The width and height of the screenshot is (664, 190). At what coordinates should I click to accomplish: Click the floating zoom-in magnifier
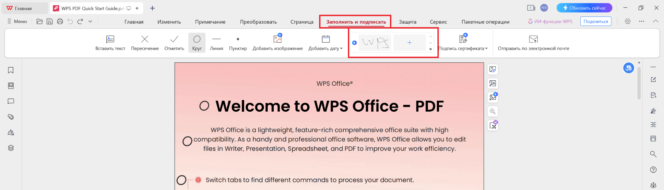[x=493, y=111]
